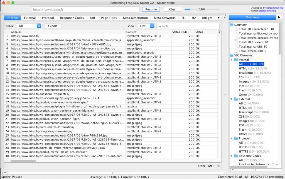This screenshot has width=285, height=179.
Task: Select Protocol HTTPS (30) in the tree
Action: 254,152
